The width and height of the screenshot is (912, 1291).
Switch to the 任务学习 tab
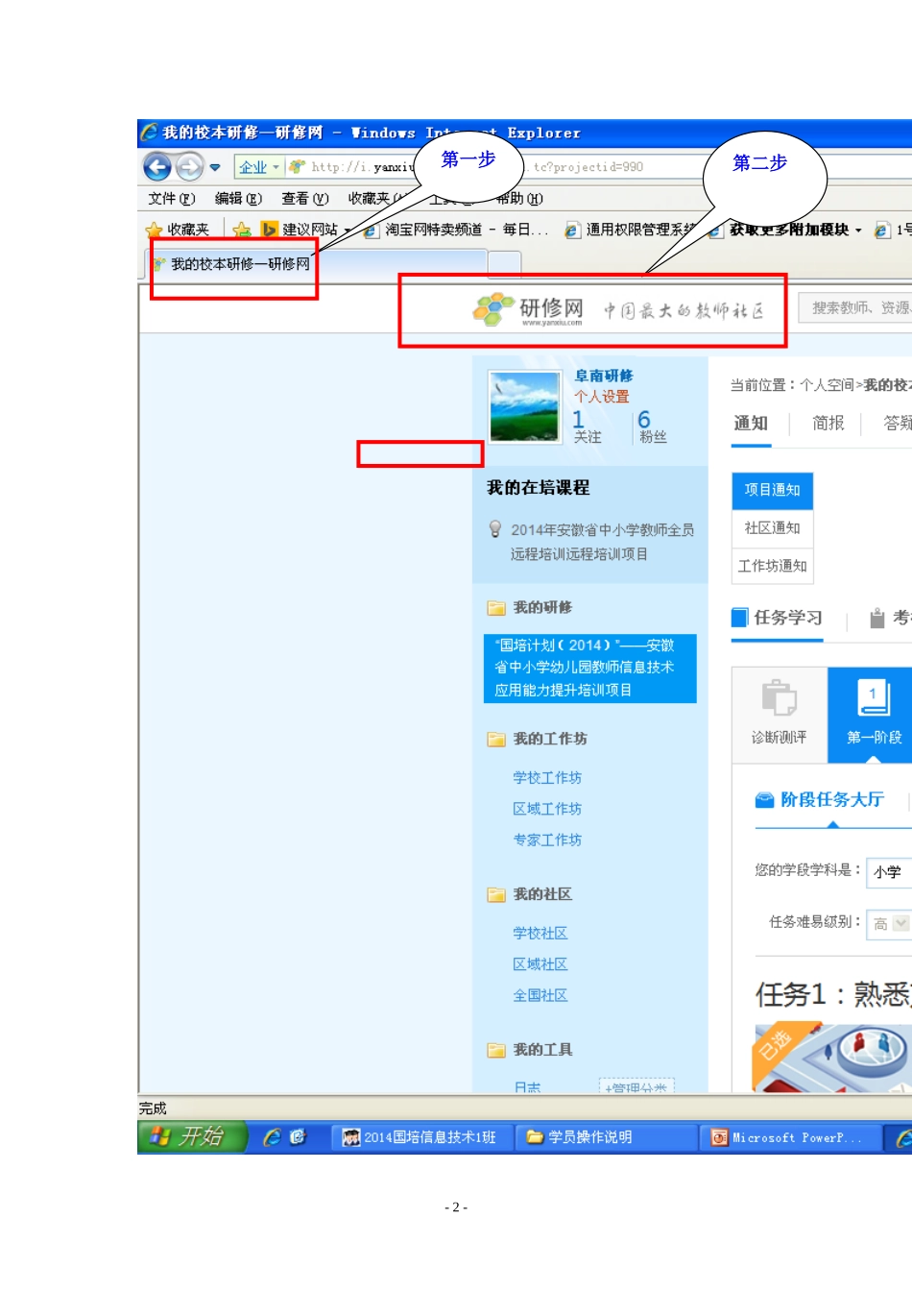point(778,618)
